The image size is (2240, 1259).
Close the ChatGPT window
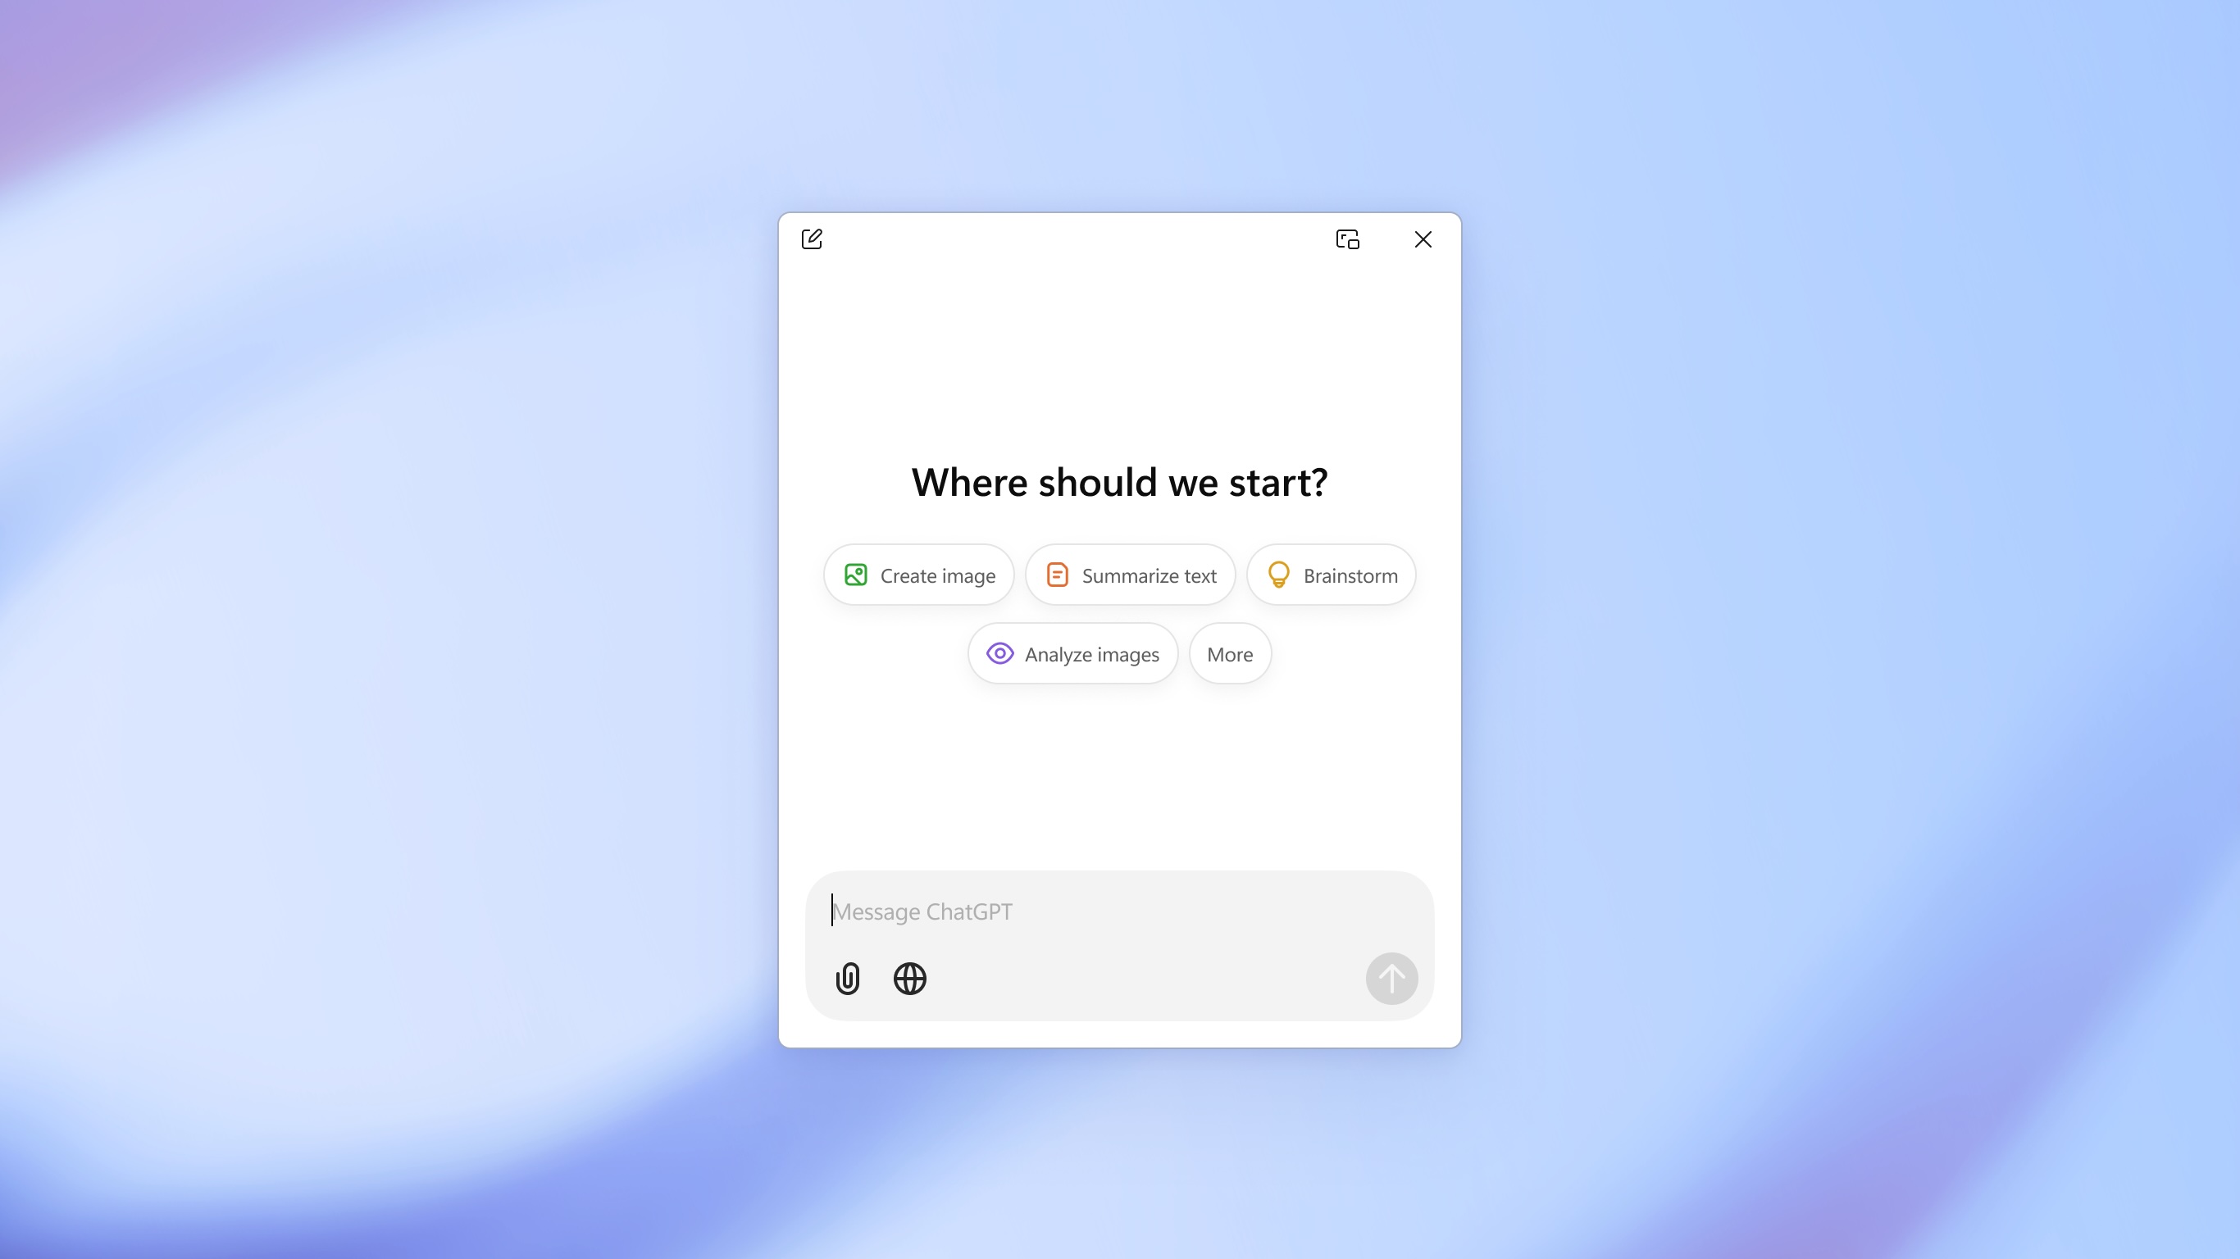[x=1423, y=239]
